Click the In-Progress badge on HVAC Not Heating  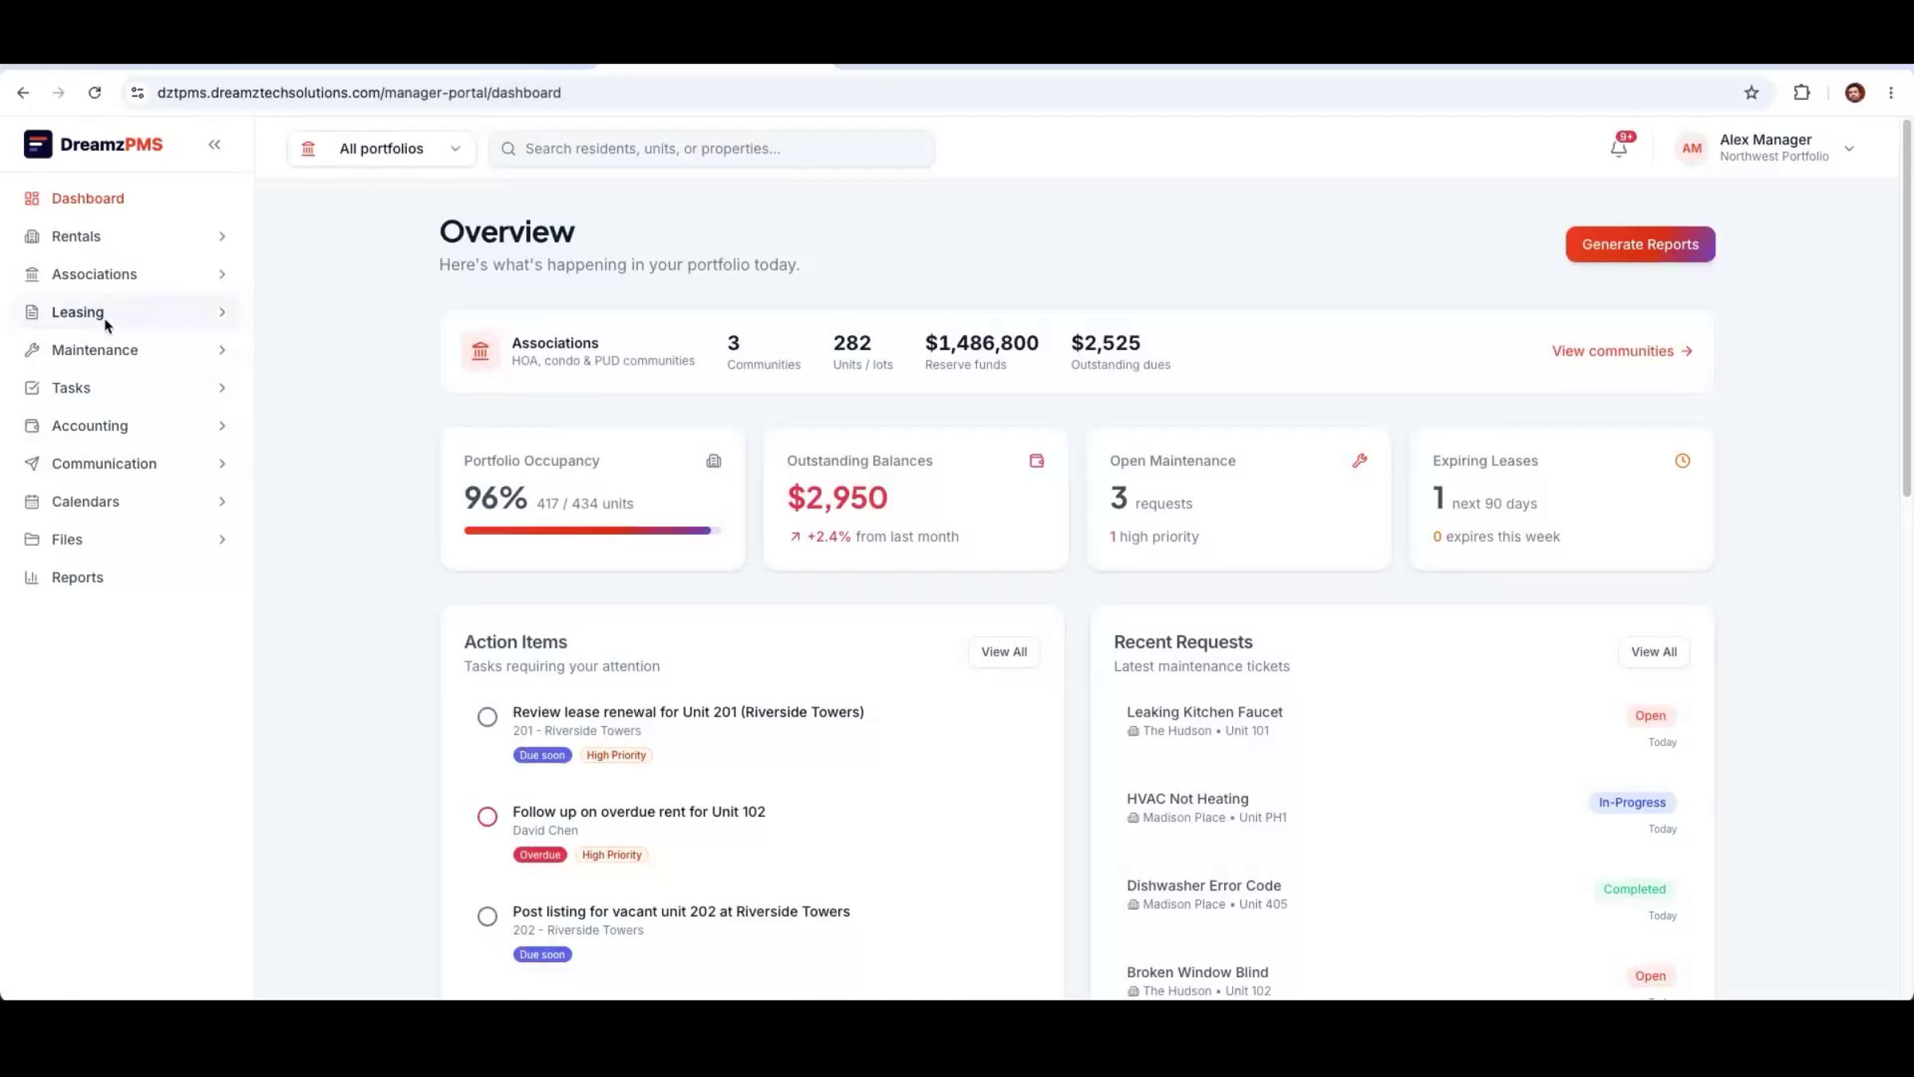[1632, 803]
